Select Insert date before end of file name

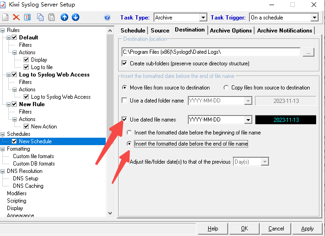(129, 144)
